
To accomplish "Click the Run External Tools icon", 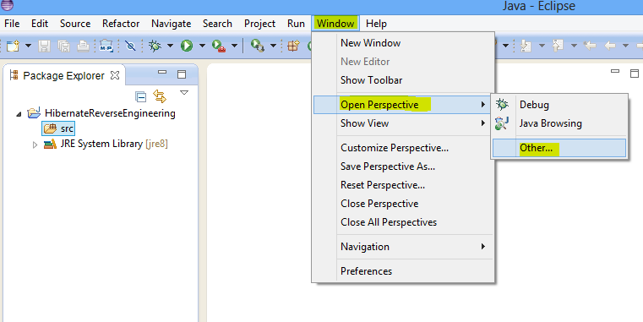I will [x=219, y=46].
